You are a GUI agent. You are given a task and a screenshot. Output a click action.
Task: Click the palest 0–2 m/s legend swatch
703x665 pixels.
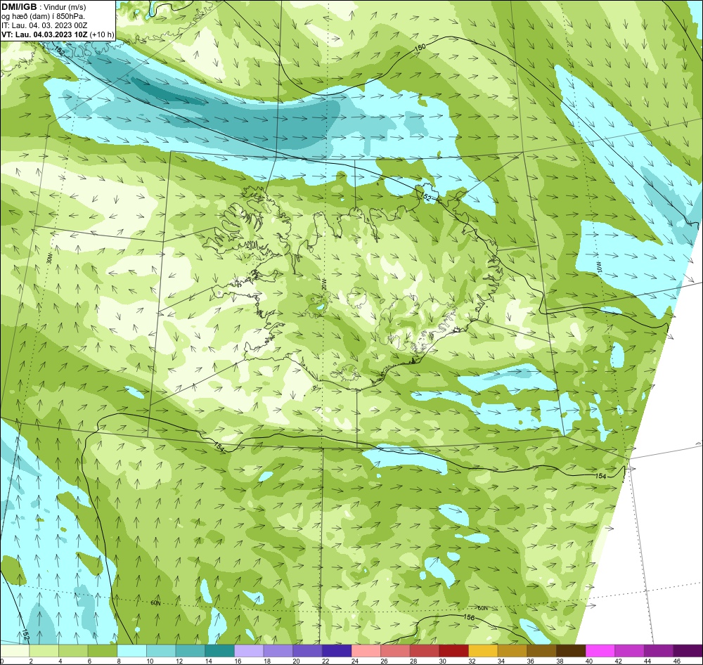[x=15, y=651]
